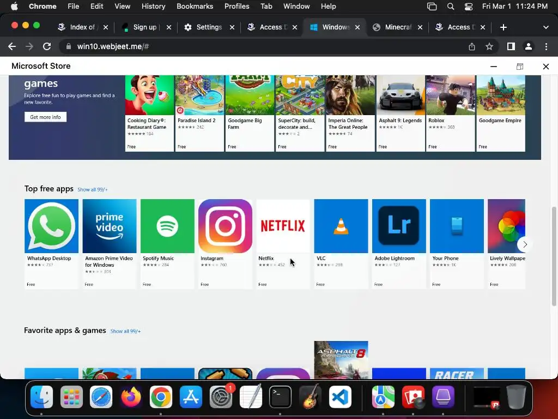Open the Apple menu
Screen dimensions: 558x419
point(14,6)
